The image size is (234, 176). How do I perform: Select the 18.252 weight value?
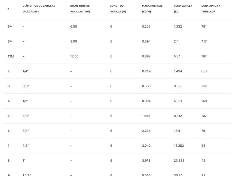pos(179,146)
